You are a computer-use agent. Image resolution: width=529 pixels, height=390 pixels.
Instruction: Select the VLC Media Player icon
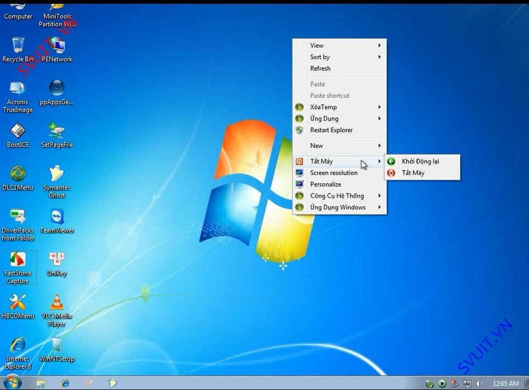(x=57, y=310)
